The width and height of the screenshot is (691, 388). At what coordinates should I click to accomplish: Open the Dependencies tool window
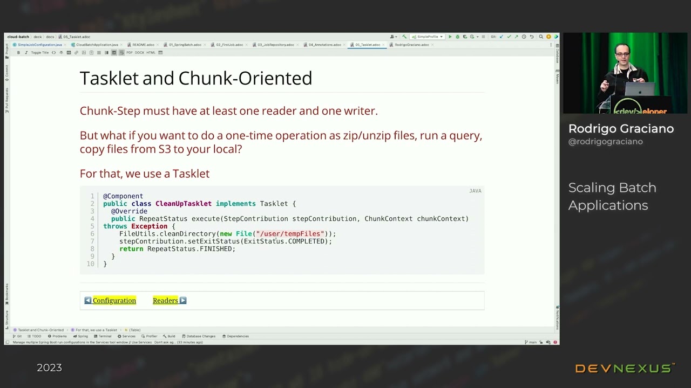(235, 336)
